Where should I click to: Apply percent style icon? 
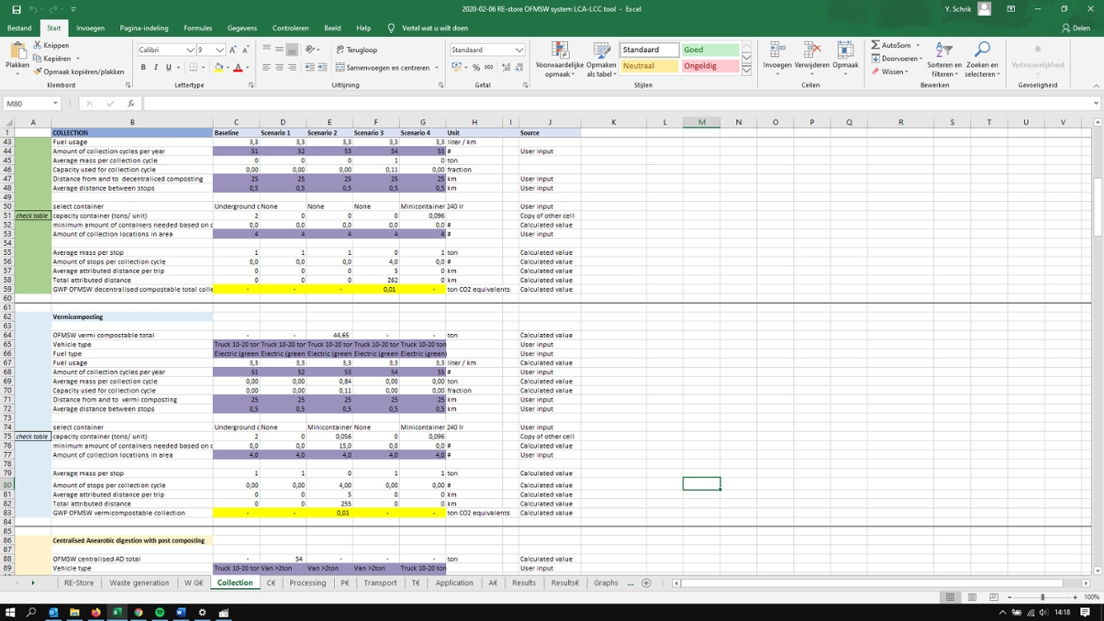(x=476, y=67)
